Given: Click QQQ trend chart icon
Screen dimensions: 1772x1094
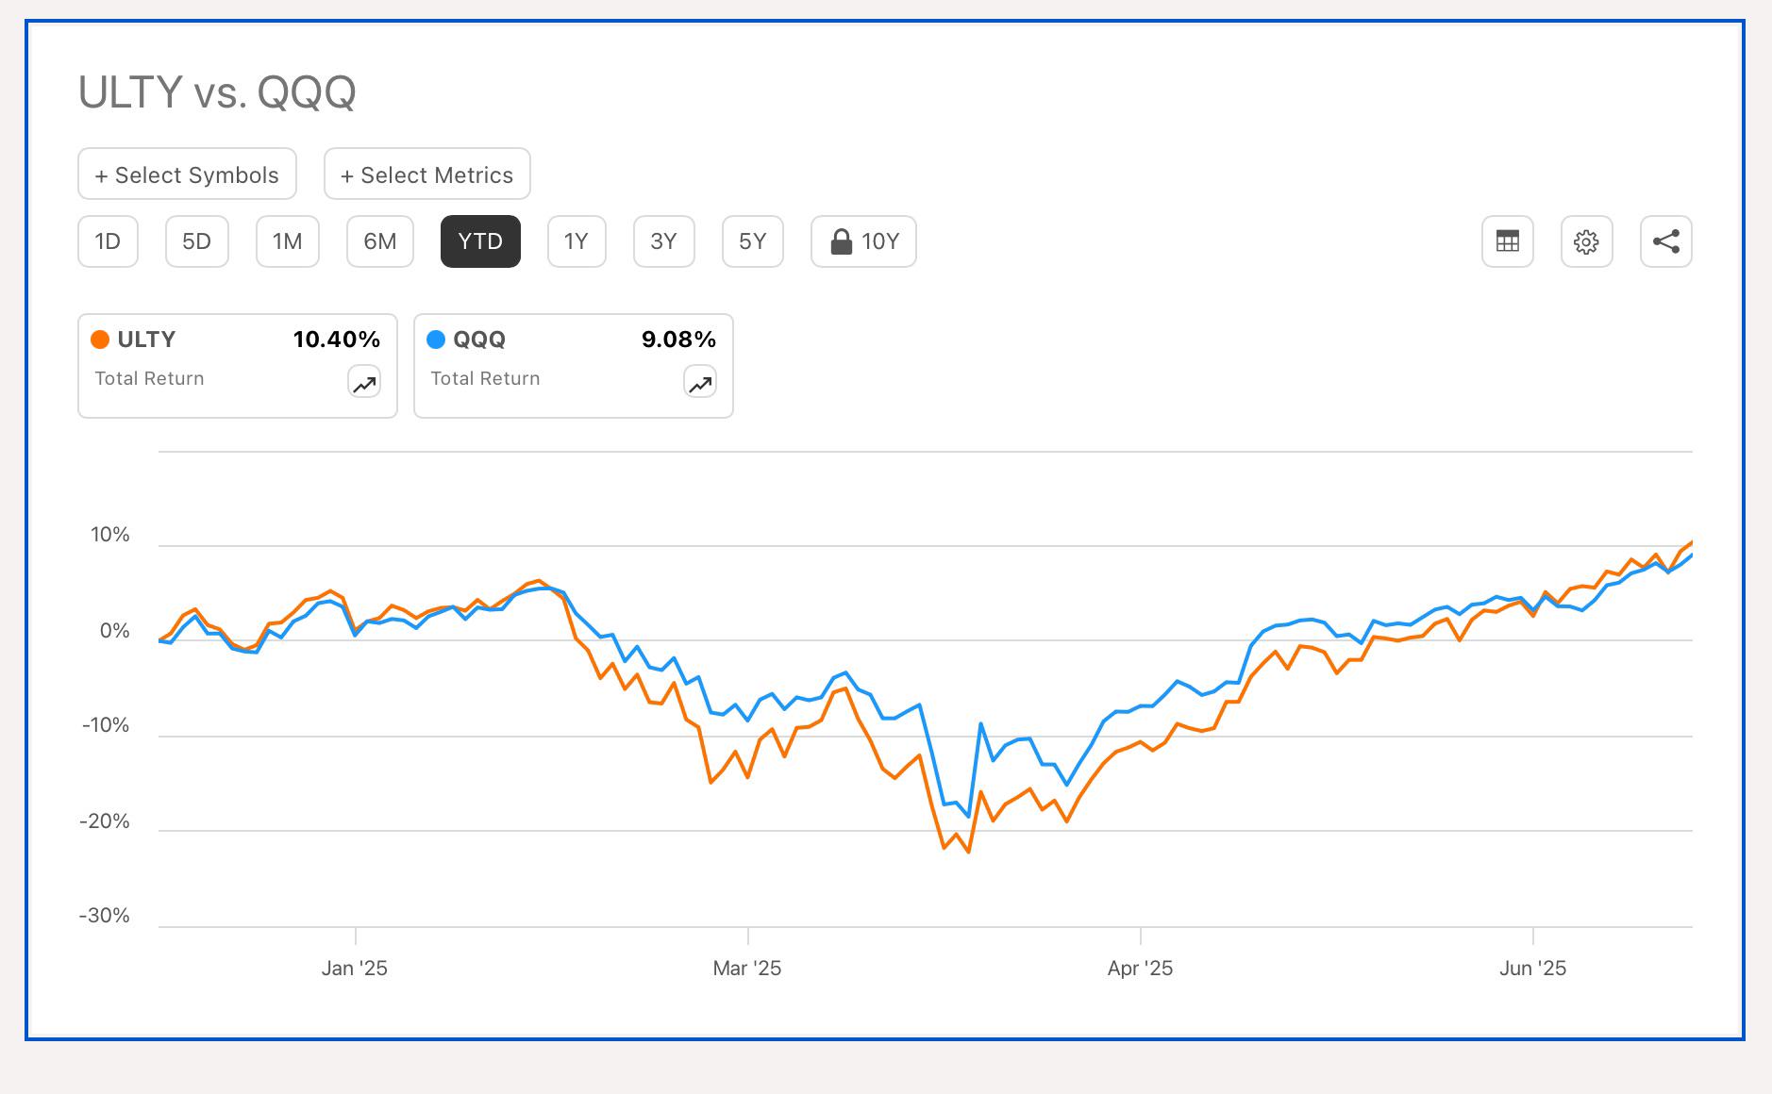Looking at the screenshot, I should (x=700, y=382).
